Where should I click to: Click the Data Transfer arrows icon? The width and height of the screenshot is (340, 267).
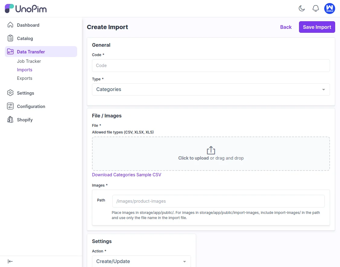point(10,52)
